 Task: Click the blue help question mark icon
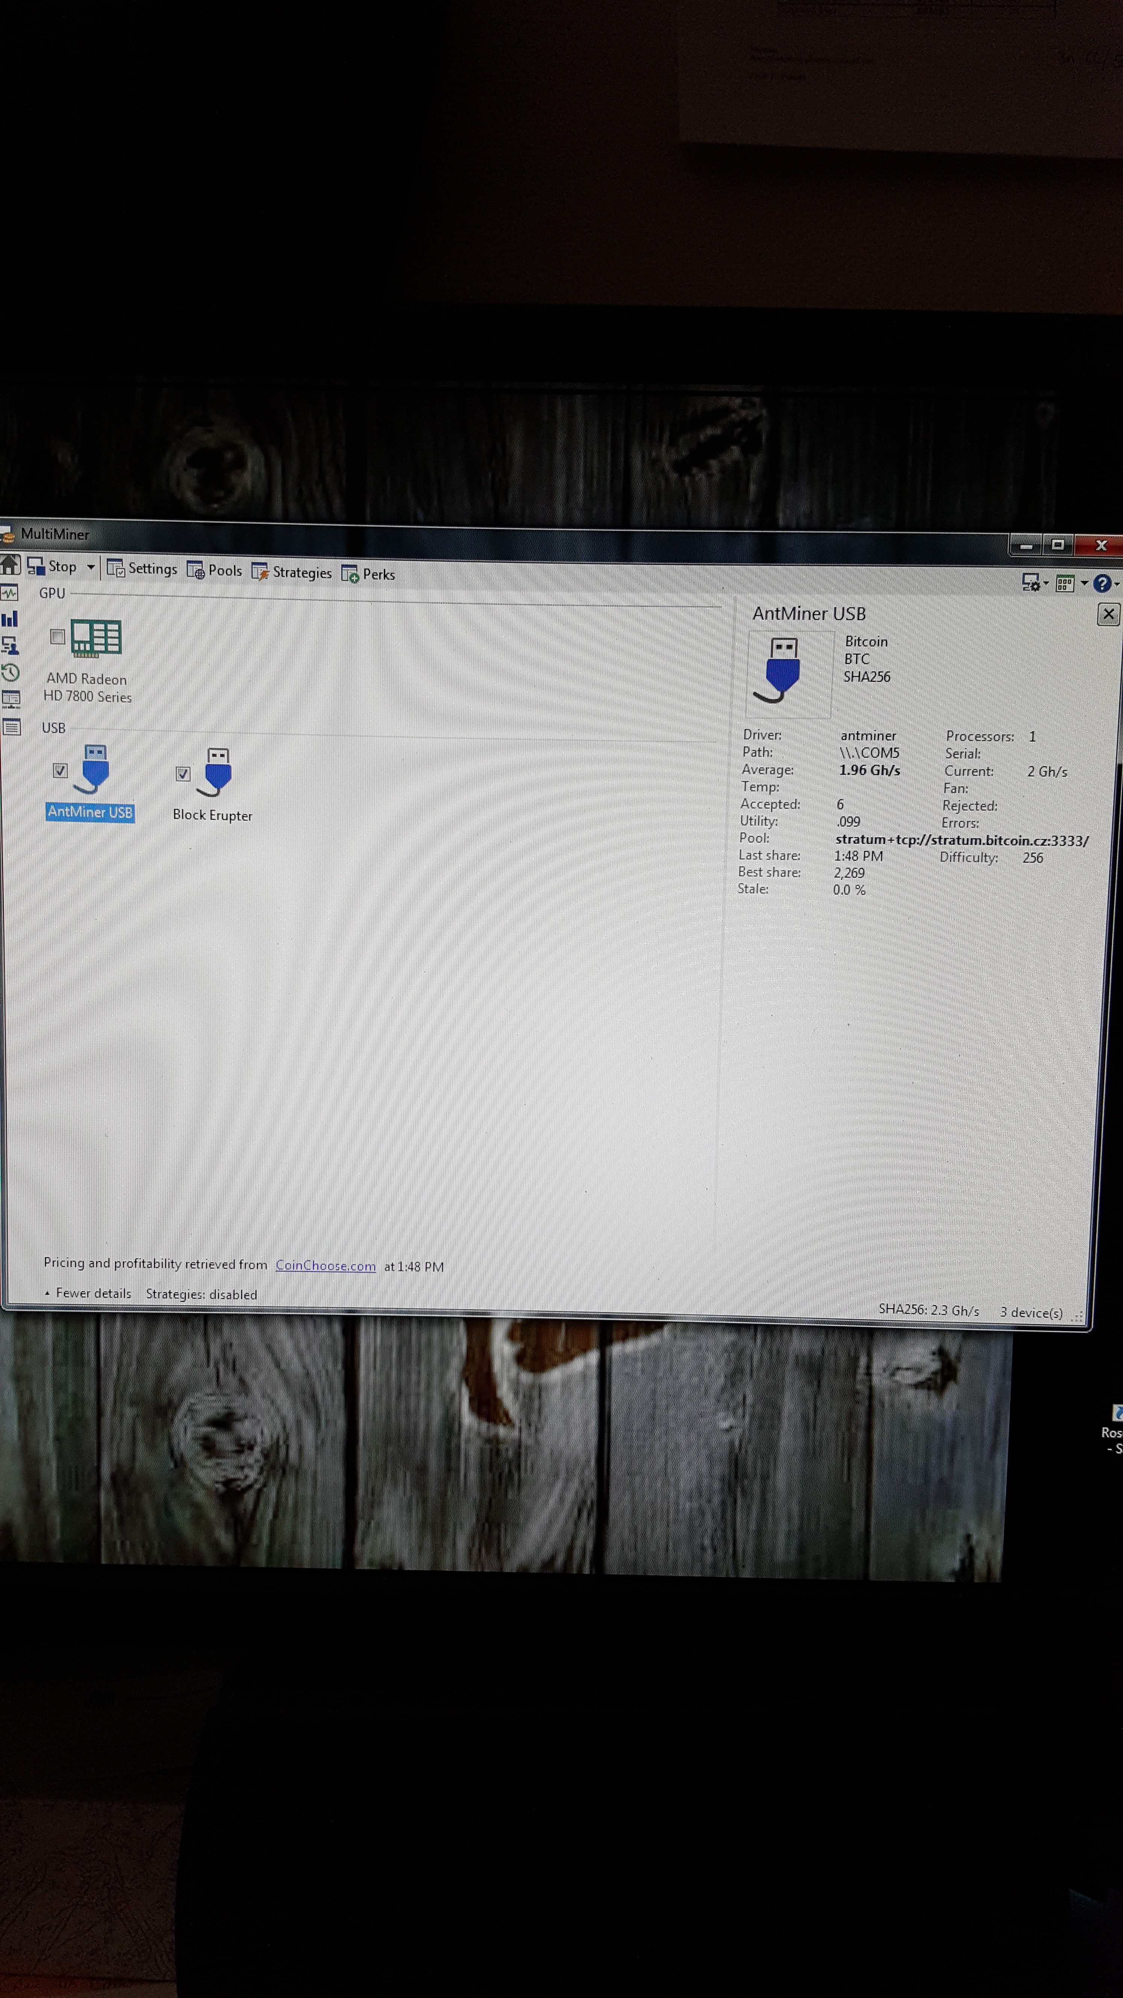tap(1101, 583)
